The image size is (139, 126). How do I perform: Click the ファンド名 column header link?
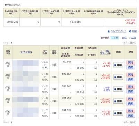point(25,52)
